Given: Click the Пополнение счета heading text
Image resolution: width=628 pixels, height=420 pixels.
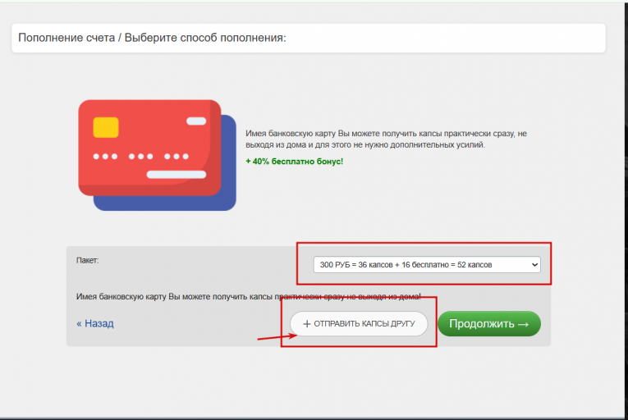Looking at the screenshot, I should 152,38.
